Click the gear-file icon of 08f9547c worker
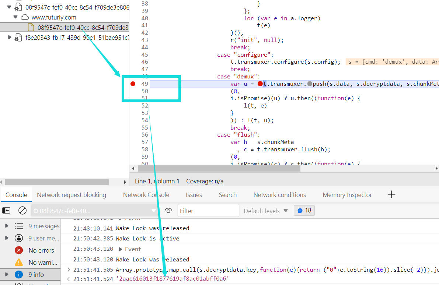 pos(18,7)
